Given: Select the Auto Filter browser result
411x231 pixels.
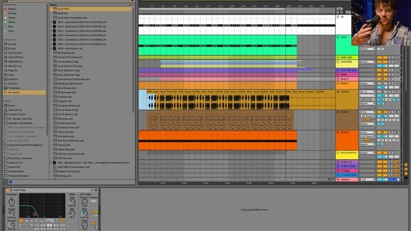Looking at the screenshot, I should coord(91,9).
